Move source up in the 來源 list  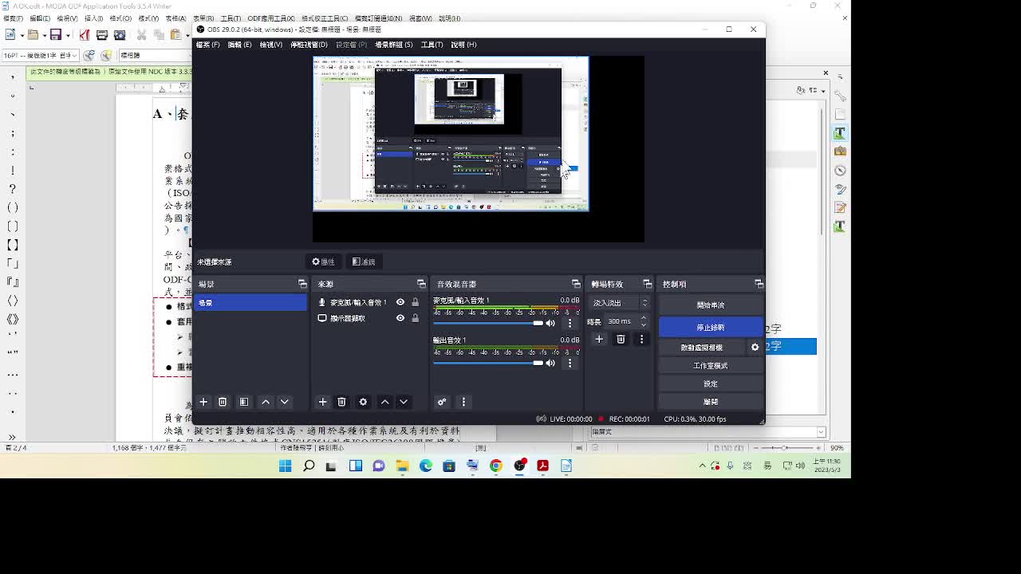(384, 402)
